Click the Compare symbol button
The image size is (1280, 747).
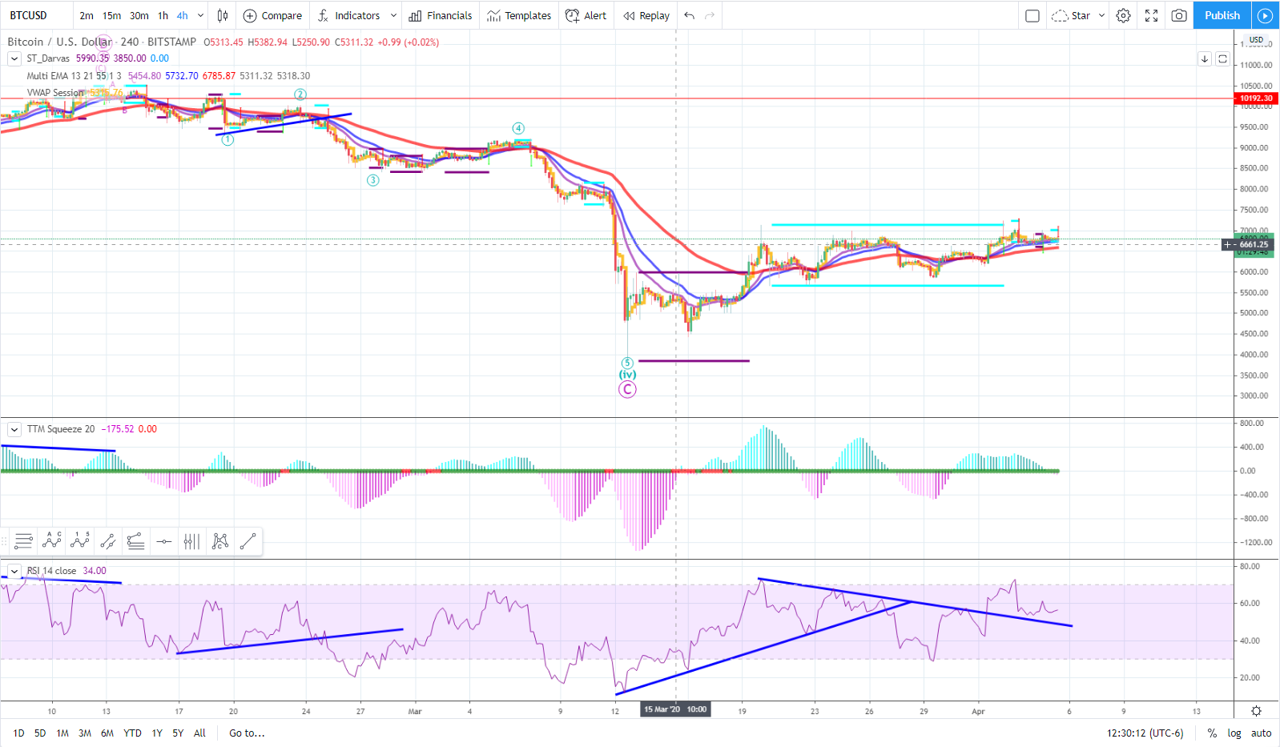(272, 15)
